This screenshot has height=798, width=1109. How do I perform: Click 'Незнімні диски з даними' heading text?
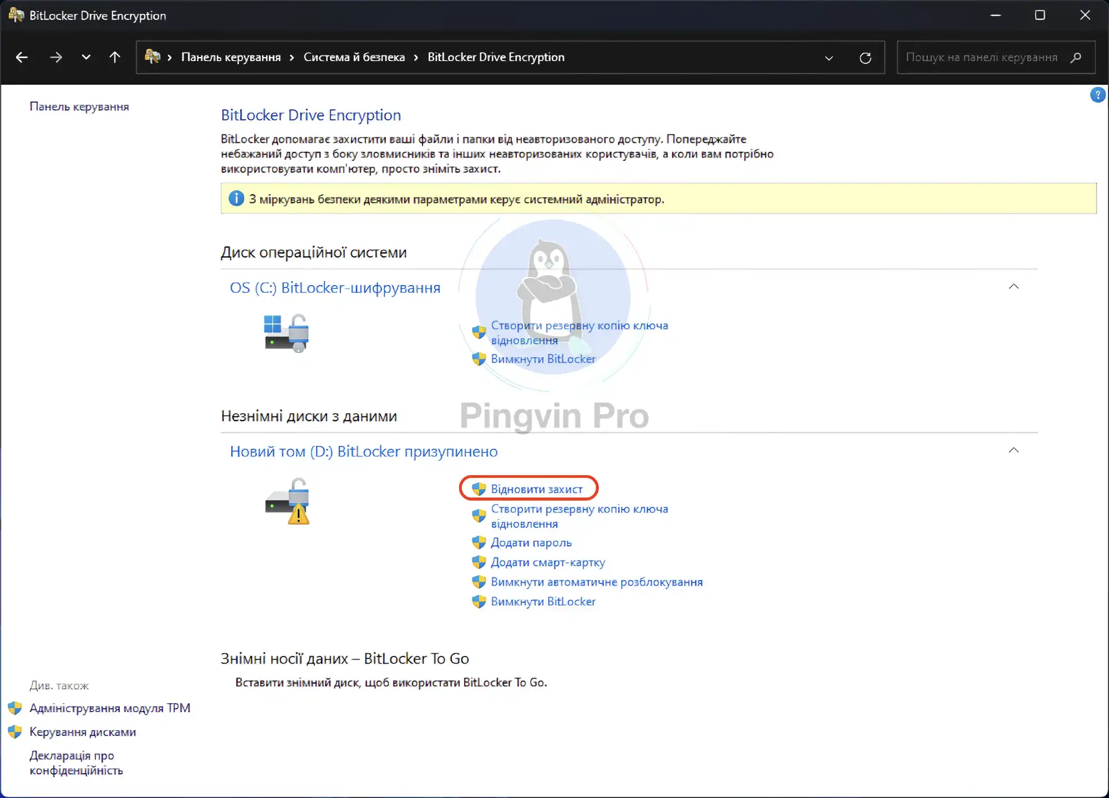tap(309, 416)
